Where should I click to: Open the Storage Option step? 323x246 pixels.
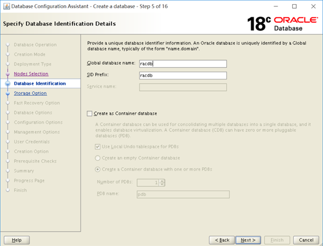click(30, 93)
